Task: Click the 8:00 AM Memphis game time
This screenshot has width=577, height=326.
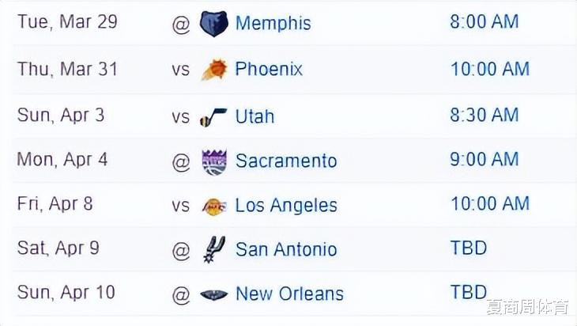Action: click(485, 21)
